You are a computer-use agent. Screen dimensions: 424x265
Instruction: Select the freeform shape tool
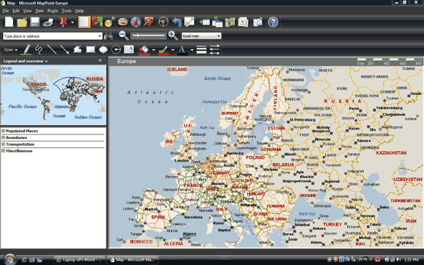click(78, 50)
